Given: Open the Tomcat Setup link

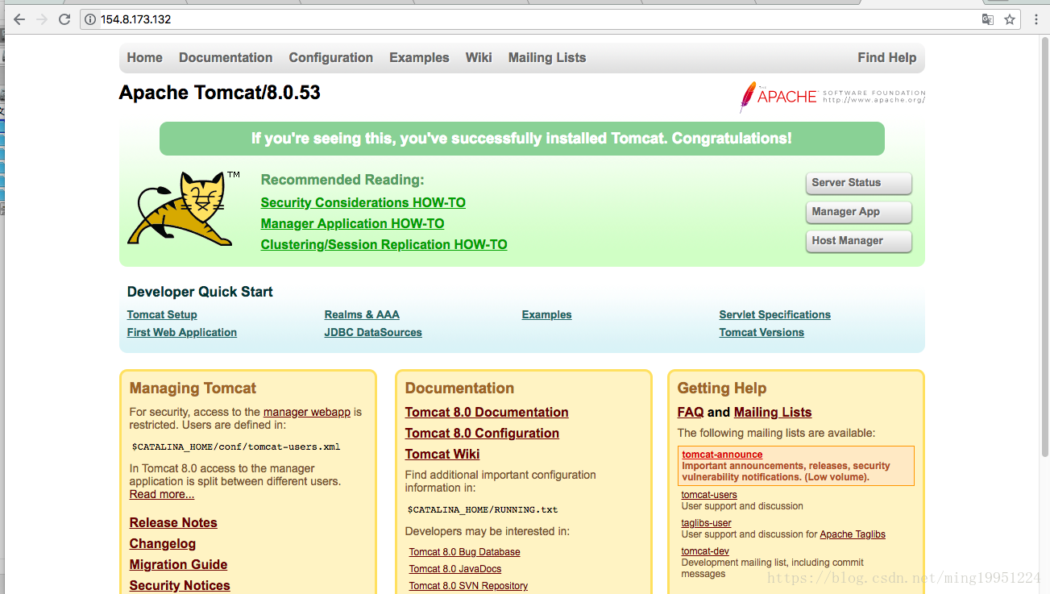Looking at the screenshot, I should coord(162,315).
